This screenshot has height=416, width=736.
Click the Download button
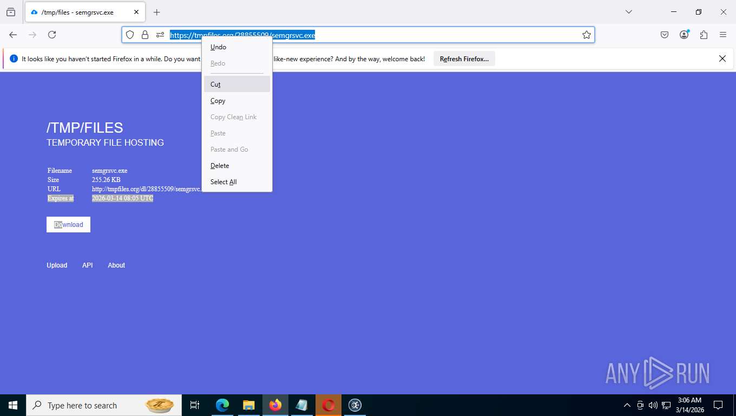click(x=68, y=224)
